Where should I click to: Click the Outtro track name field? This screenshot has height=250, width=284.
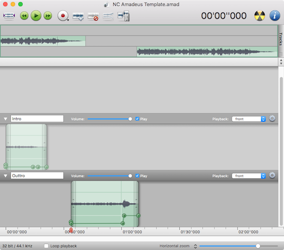[37, 176]
